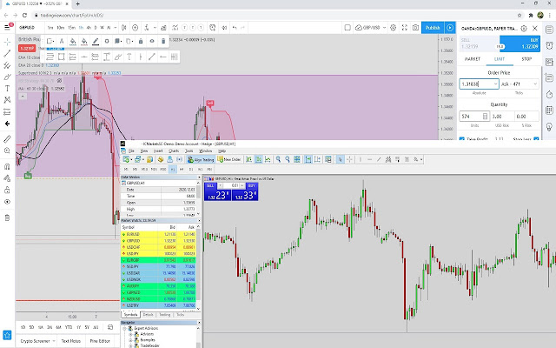
Task: Open the alerts alarm clock icon in right sidebar
Action: [x=549, y=45]
